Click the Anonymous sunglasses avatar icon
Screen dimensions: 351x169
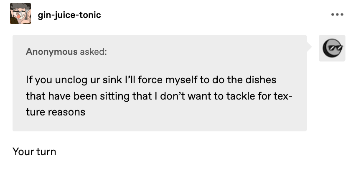[332, 48]
